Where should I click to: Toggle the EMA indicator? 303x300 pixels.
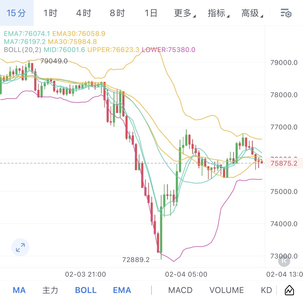122,290
